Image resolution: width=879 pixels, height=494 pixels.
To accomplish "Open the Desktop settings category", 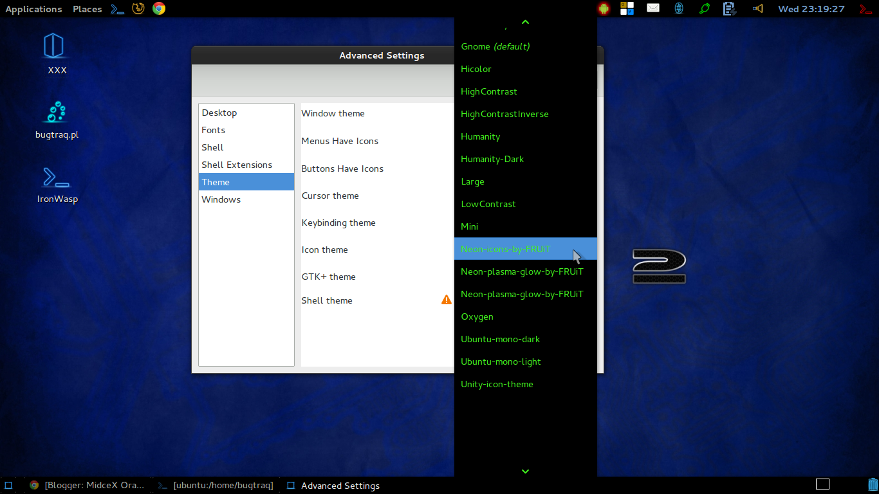I will tap(246, 113).
